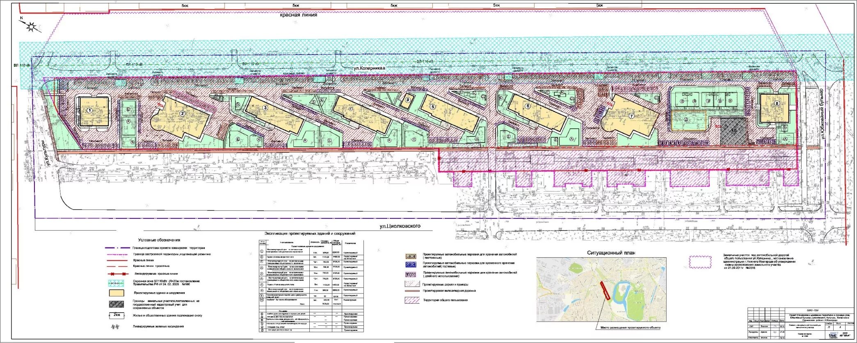The image size is (857, 343).
Task: Select building number 3 circle marker
Action: 265,108
